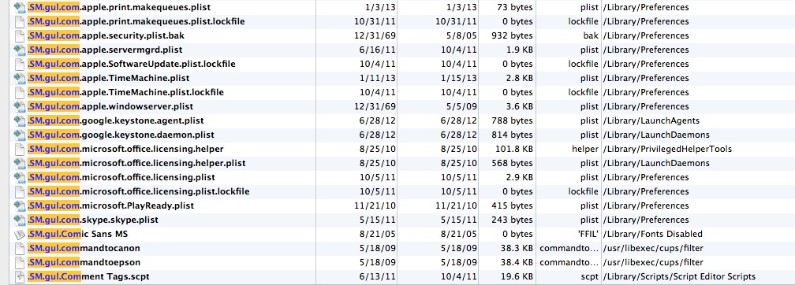Click the microsoft.office.licensing.helper document icon

pos(20,150)
